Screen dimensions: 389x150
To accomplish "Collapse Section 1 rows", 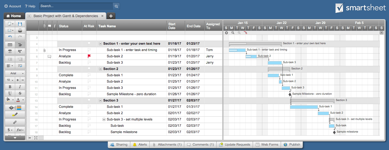I will point(100,44).
